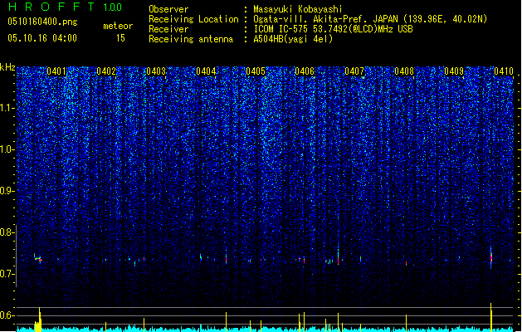The height and width of the screenshot is (332, 522).
Task: Select the file name 0510160400.png
Action: coord(42,22)
